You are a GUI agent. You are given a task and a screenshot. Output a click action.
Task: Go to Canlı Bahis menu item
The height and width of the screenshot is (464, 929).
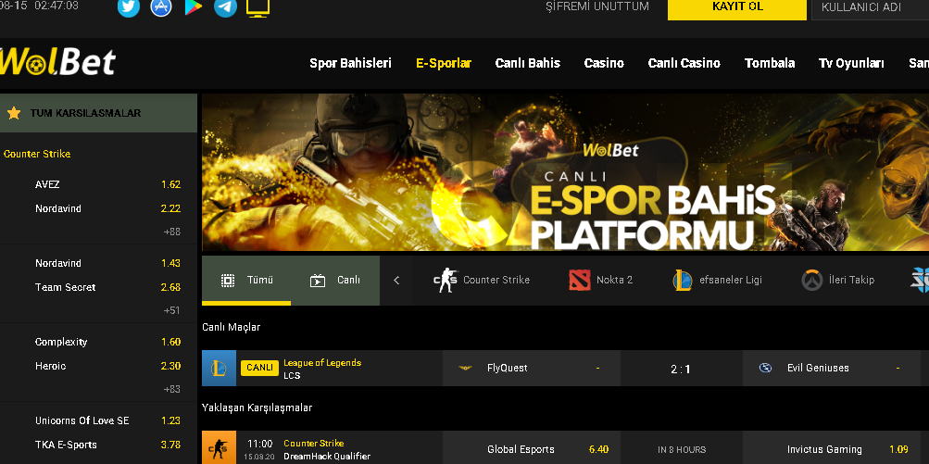click(x=528, y=63)
